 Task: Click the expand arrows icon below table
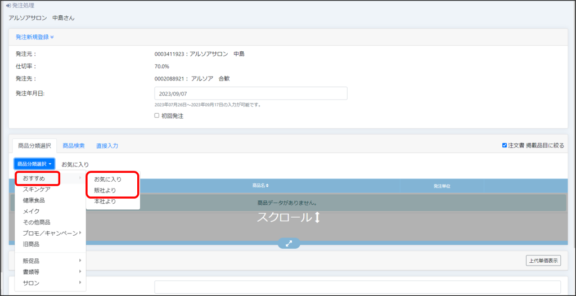tap(289, 243)
